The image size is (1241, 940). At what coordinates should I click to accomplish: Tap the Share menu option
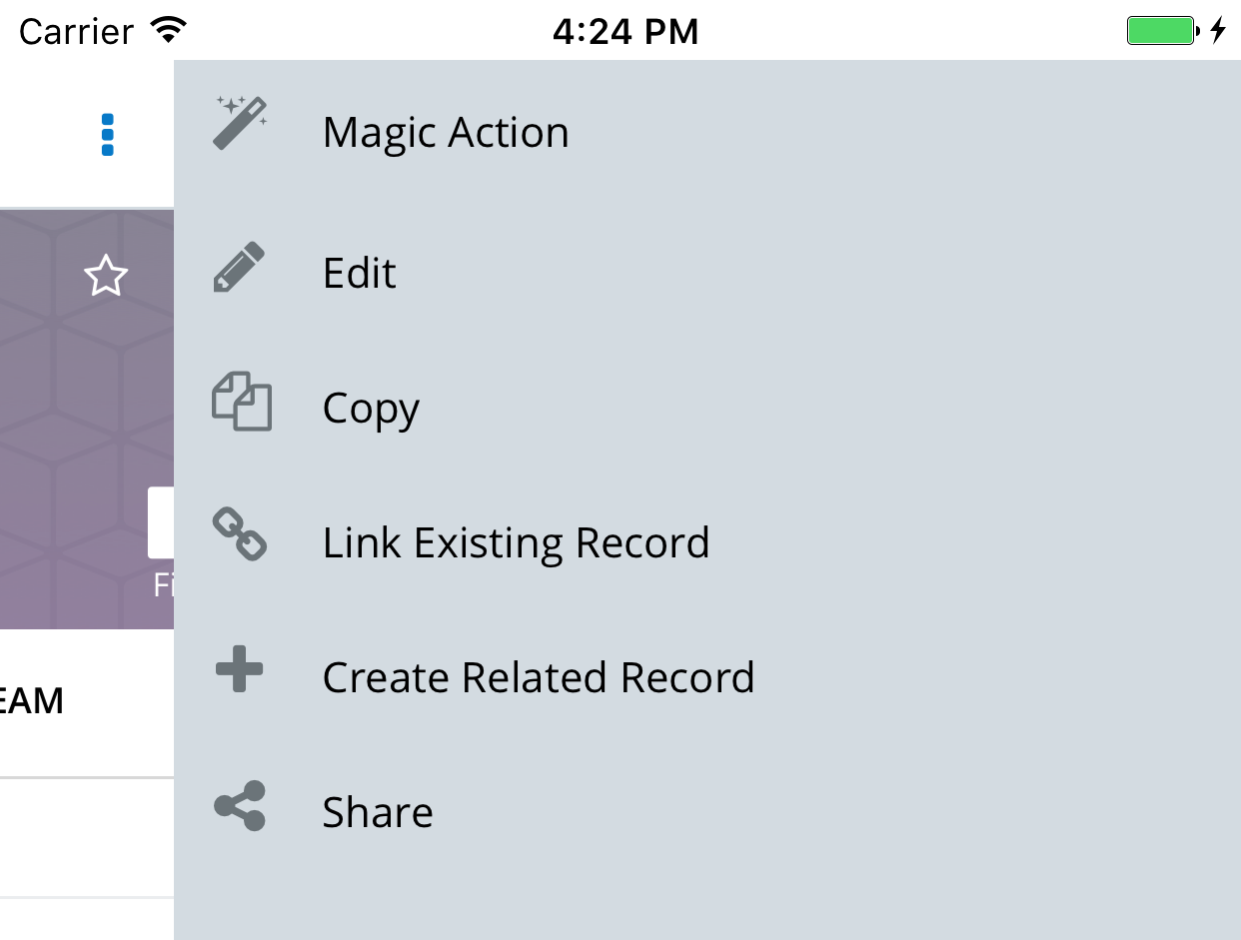pyautogui.click(x=378, y=813)
